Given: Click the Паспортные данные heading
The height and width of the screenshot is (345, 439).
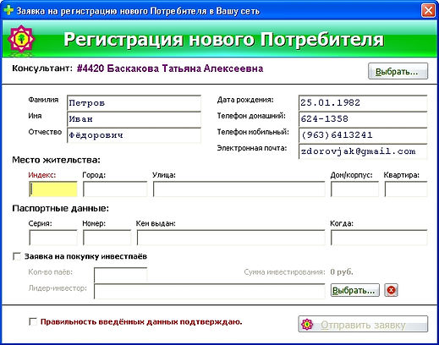Looking at the screenshot, I should click(60, 209).
